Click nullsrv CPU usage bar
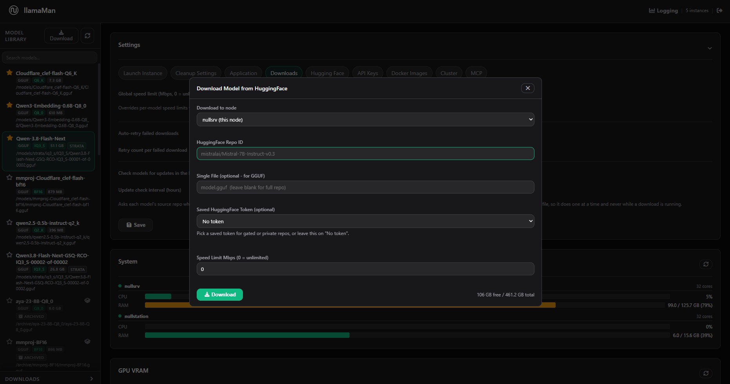The height and width of the screenshot is (384, 730). [x=407, y=296]
